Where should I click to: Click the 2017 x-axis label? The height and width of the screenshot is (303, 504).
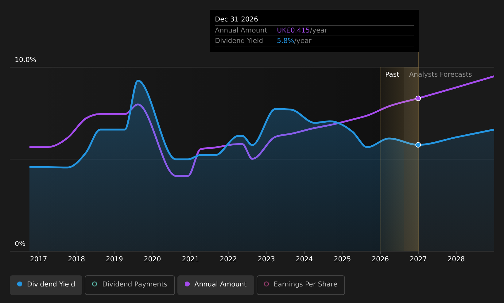click(x=38, y=259)
